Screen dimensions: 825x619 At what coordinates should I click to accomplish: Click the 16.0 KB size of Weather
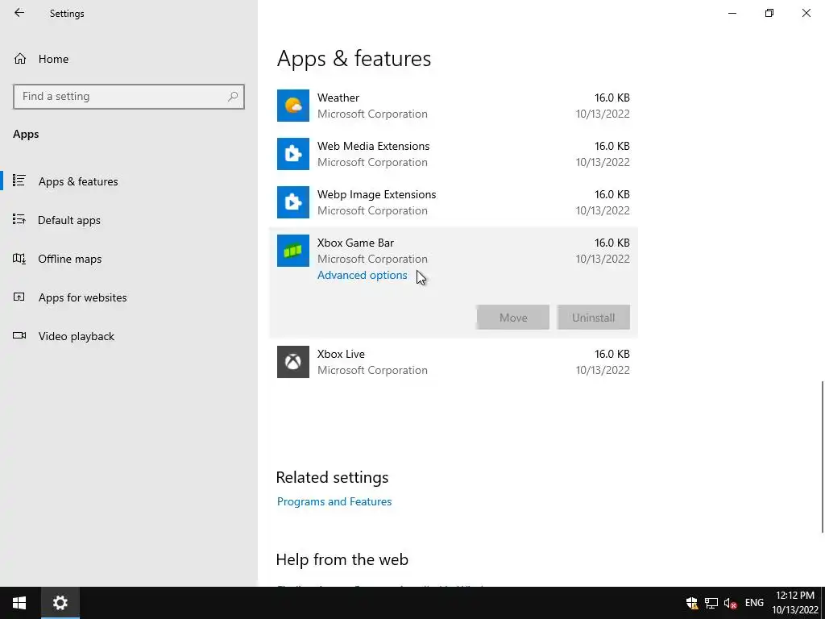[x=612, y=98]
